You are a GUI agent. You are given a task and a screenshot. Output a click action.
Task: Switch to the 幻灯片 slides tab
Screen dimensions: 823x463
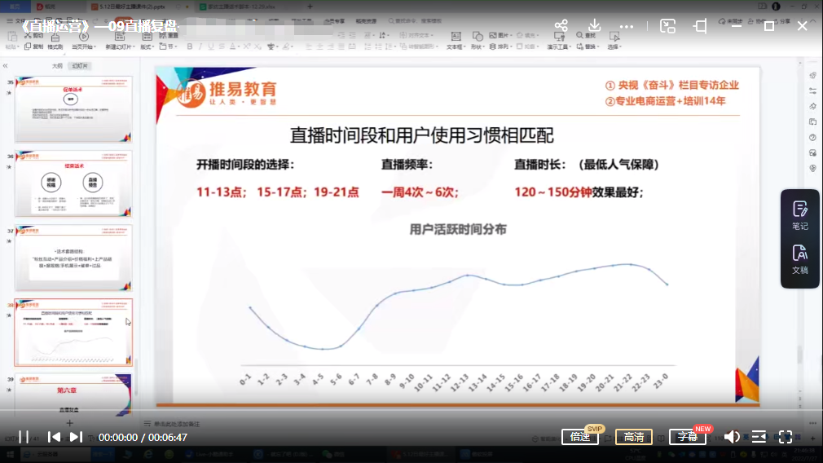[80, 65]
